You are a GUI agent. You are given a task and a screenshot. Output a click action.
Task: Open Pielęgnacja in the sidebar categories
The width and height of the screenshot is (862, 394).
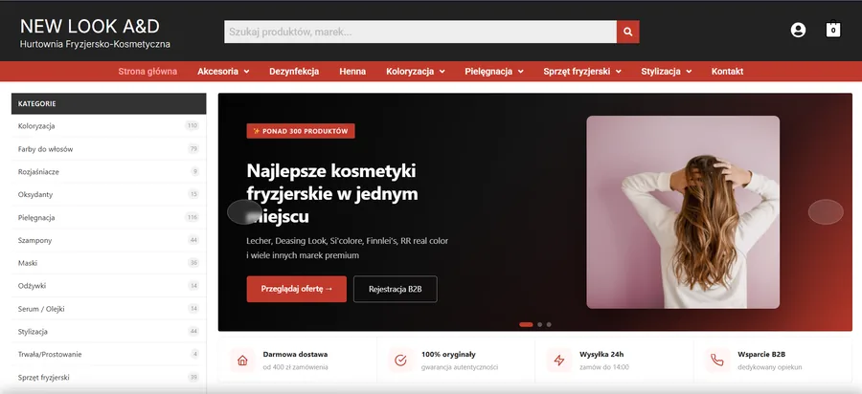109,217
